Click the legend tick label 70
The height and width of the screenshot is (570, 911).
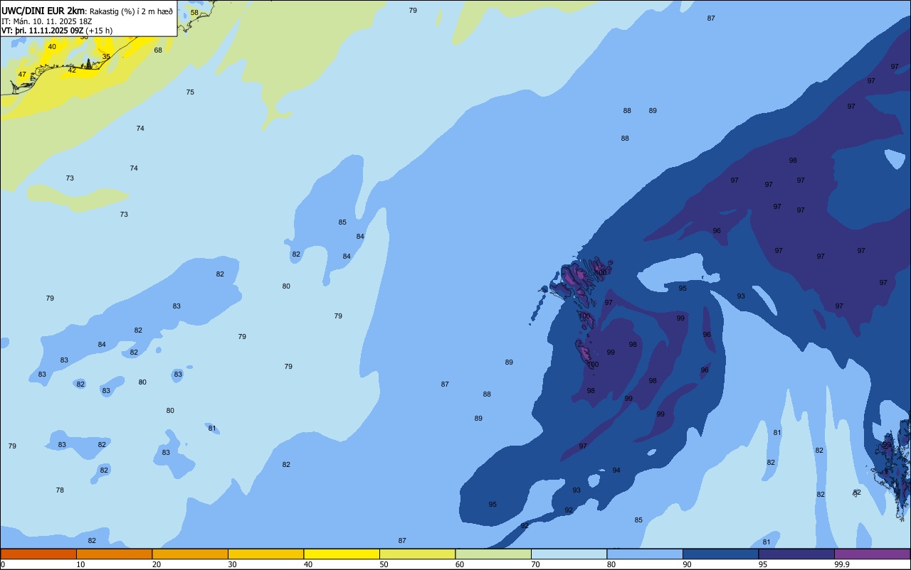pos(536,564)
